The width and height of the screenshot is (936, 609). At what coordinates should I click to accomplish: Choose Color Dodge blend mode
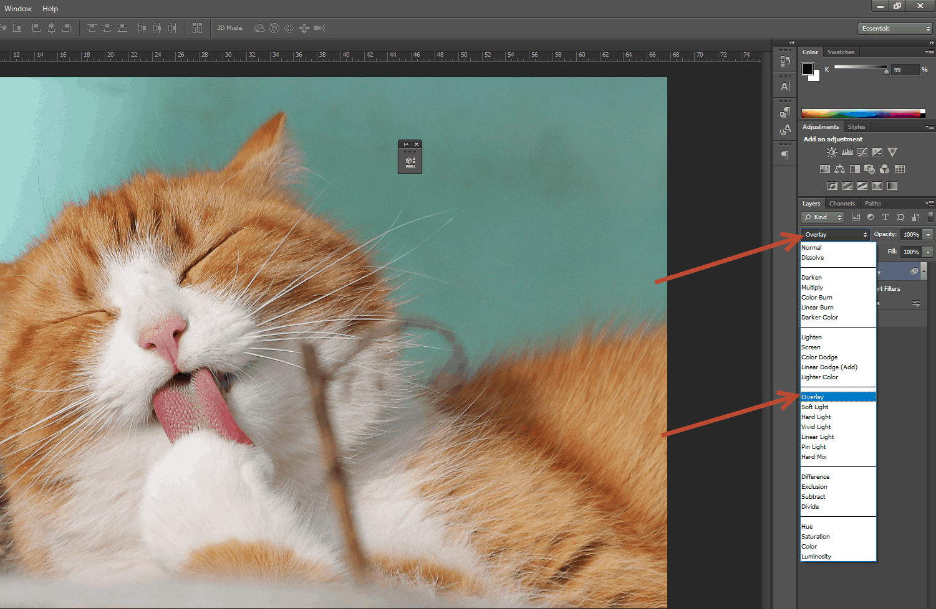pyautogui.click(x=838, y=357)
